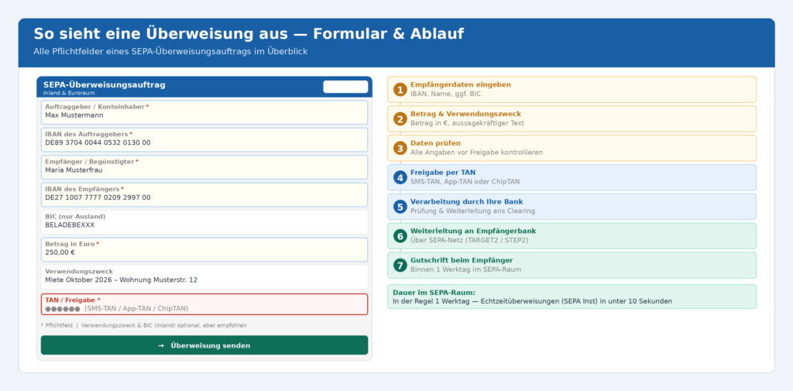Click the 'SEPA-Überweisungsauftrag' form title
This screenshot has height=391, width=793.
coord(105,84)
